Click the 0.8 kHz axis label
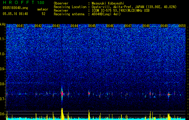This screenshot has height=120, width=189. [3, 84]
